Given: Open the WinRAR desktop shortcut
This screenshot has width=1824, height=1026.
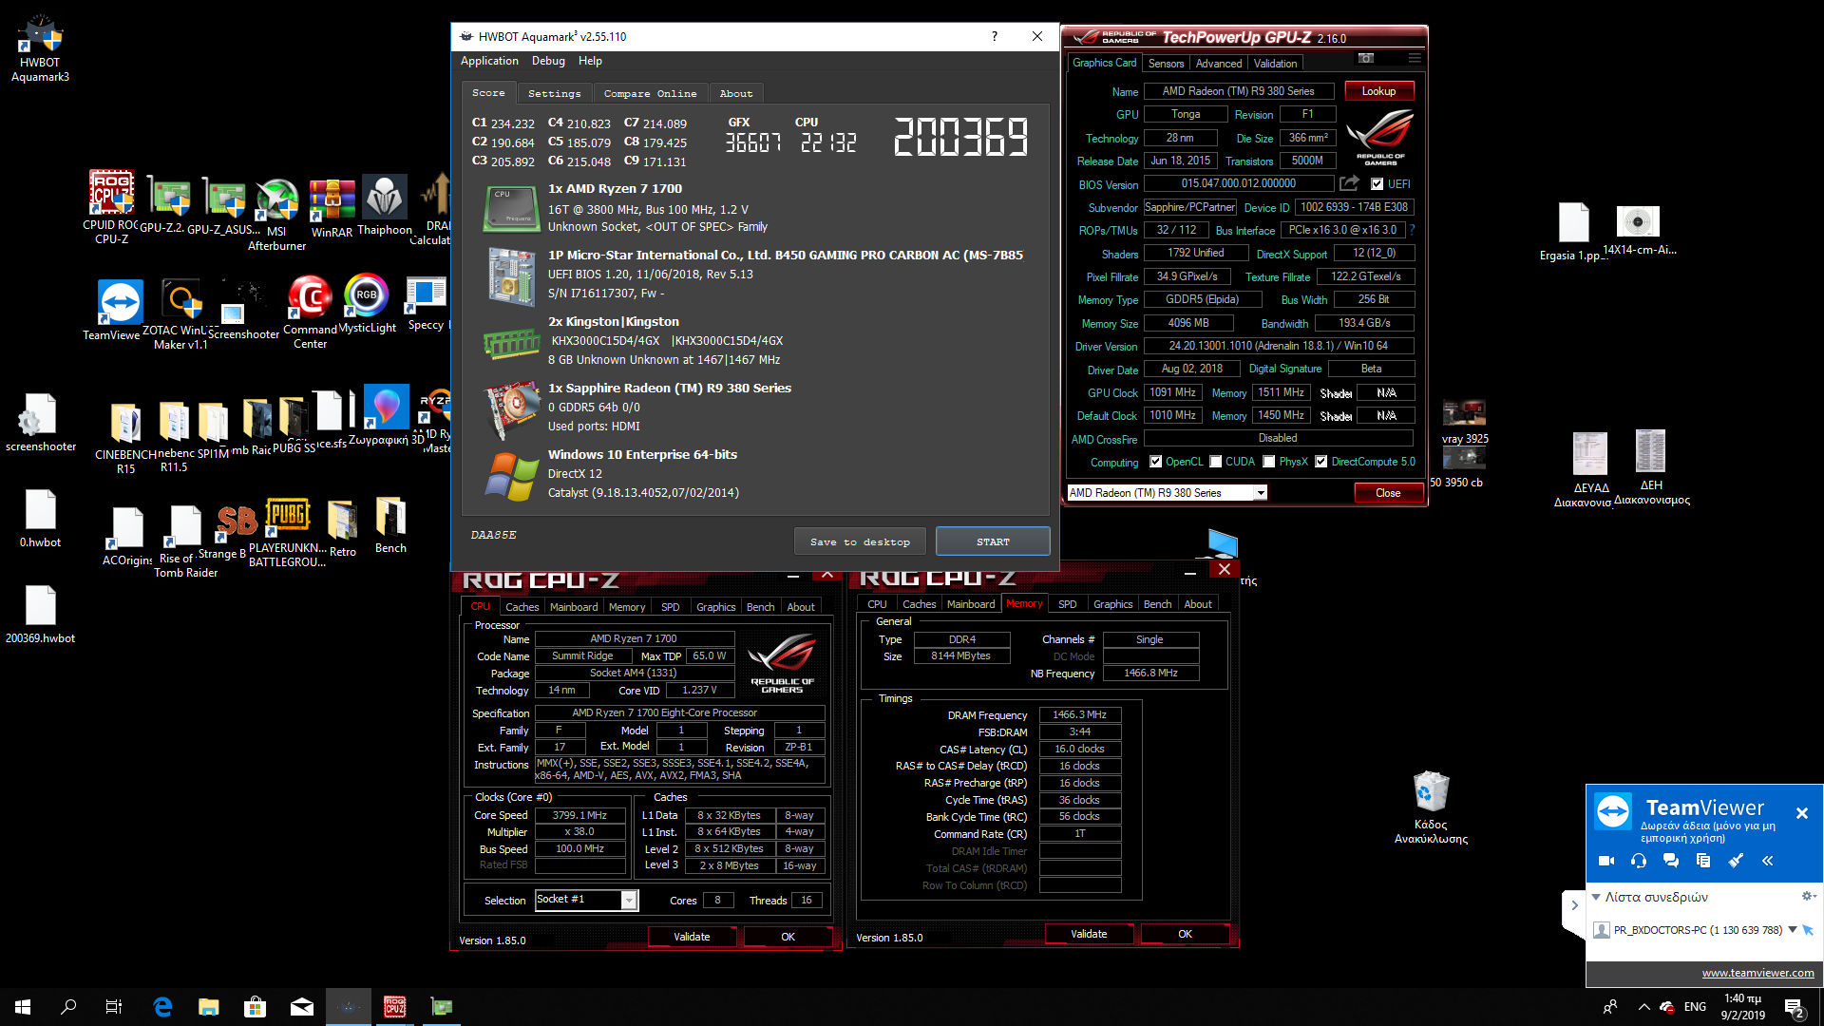Looking at the screenshot, I should click(332, 208).
